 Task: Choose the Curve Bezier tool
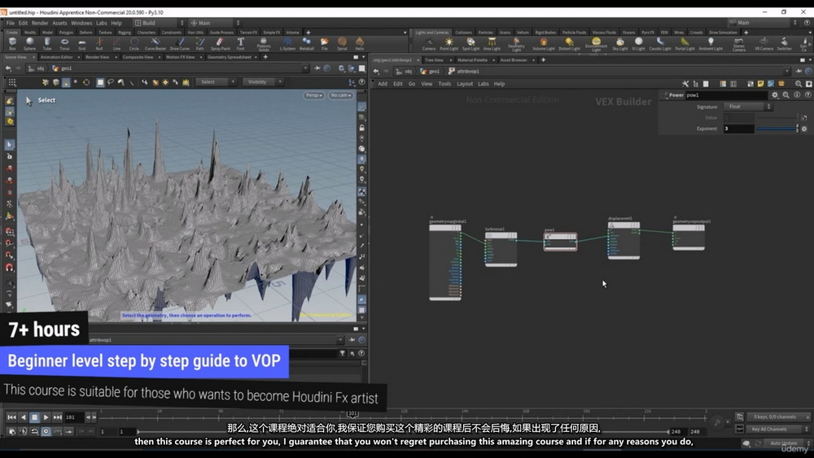pos(155,44)
